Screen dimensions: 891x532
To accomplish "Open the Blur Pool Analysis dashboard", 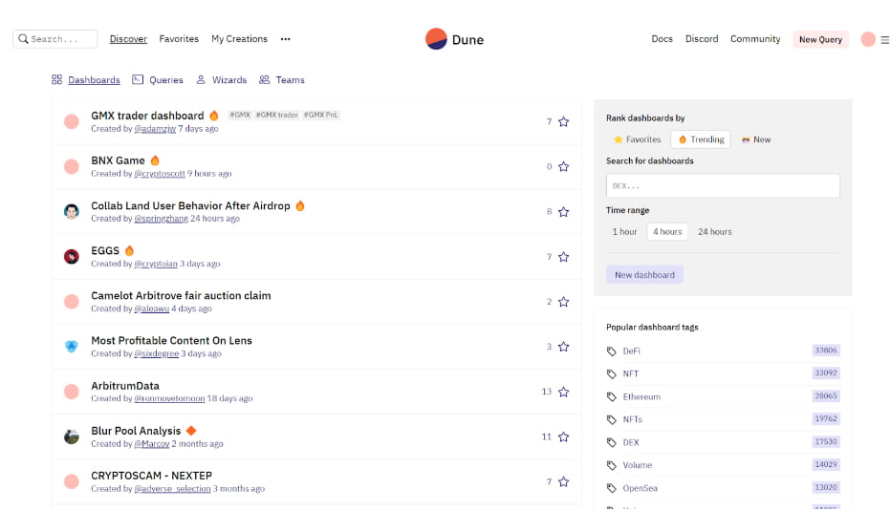I will (x=136, y=431).
